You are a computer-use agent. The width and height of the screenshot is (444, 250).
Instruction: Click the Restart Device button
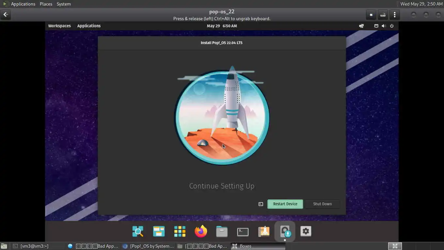285,204
